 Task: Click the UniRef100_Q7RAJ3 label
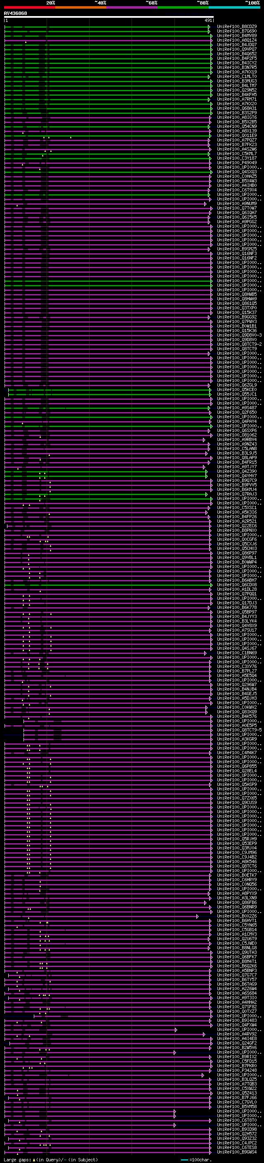tap(237, 494)
